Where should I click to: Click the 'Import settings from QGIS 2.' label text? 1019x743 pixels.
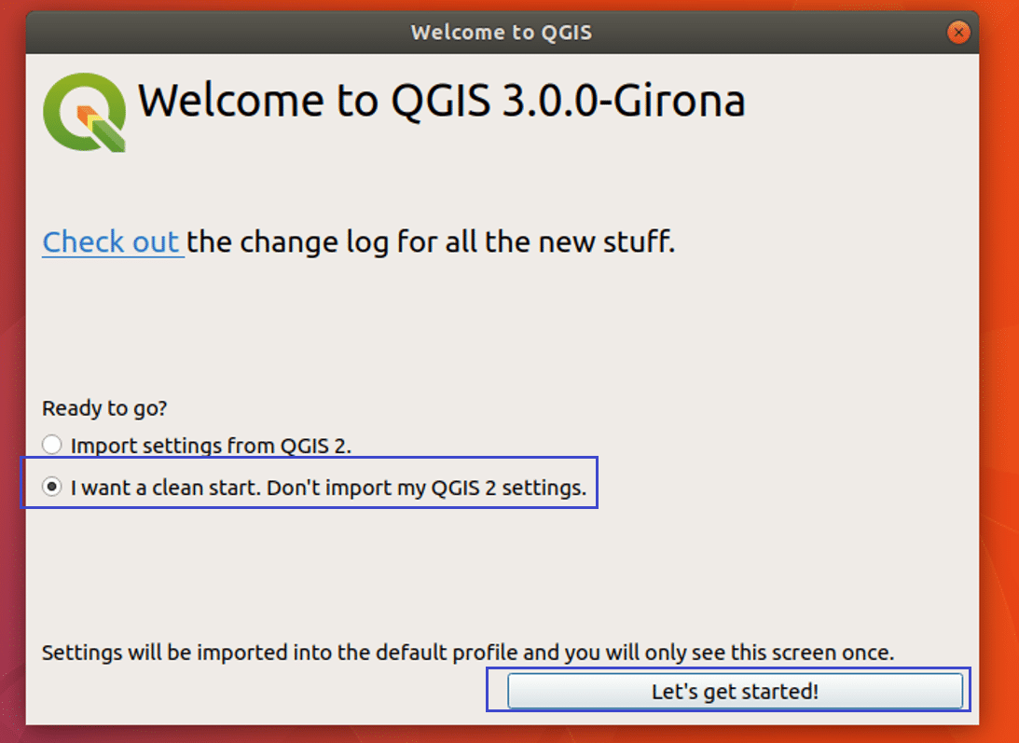pos(212,446)
